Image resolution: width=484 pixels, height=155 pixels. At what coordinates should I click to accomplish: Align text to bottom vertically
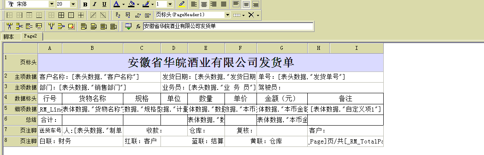click(256, 4)
